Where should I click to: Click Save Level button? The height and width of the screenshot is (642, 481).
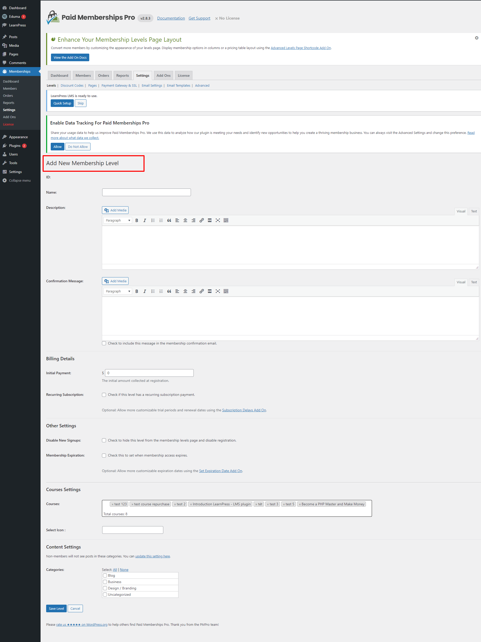(56, 609)
